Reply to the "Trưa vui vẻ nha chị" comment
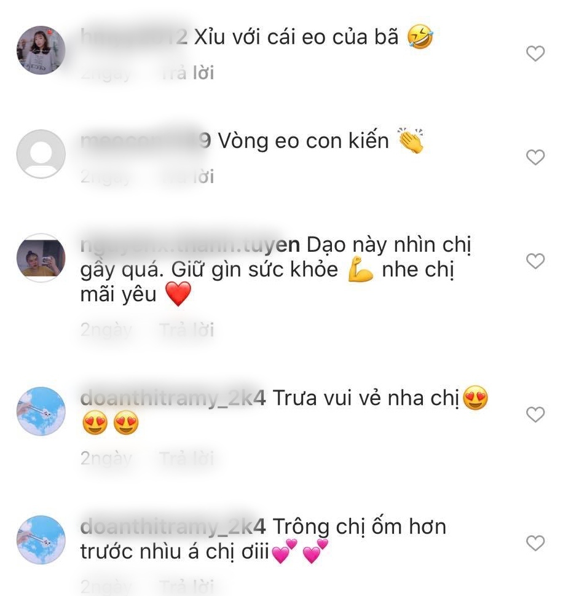579x596 pixels. [x=187, y=458]
